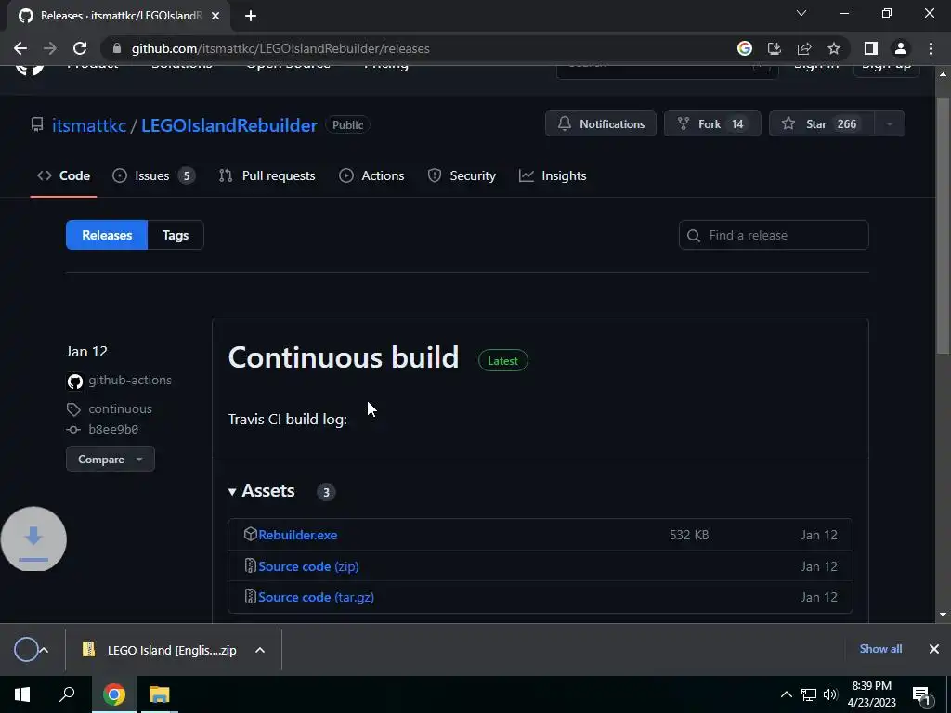Image resolution: width=951 pixels, height=713 pixels.
Task: Open File Explorer from the taskbar
Action: [160, 694]
